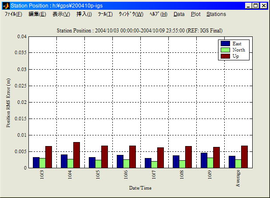Select the dark red Up bar for 10/4
Image resolution: width=270 pixels, height=198 pixels.
[x=76, y=155]
